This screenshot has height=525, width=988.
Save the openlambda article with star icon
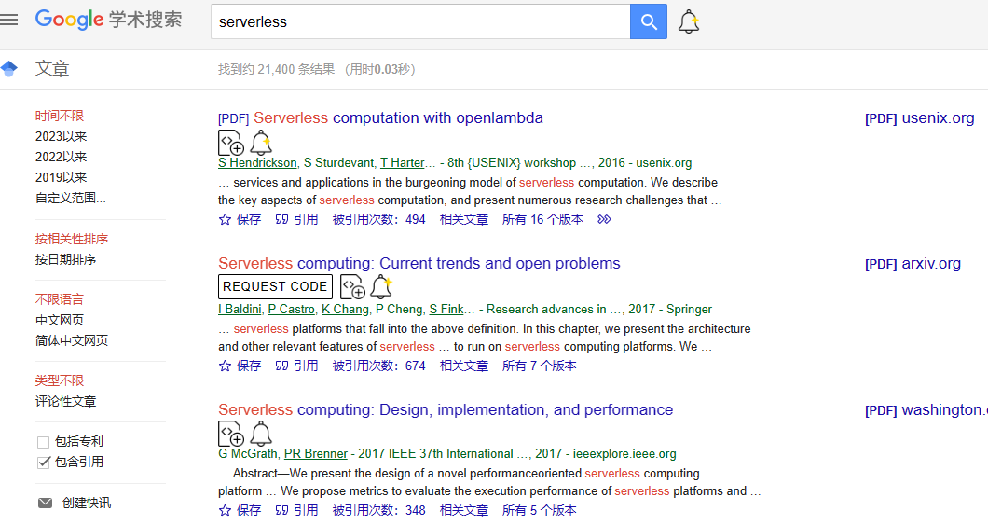pyautogui.click(x=240, y=220)
